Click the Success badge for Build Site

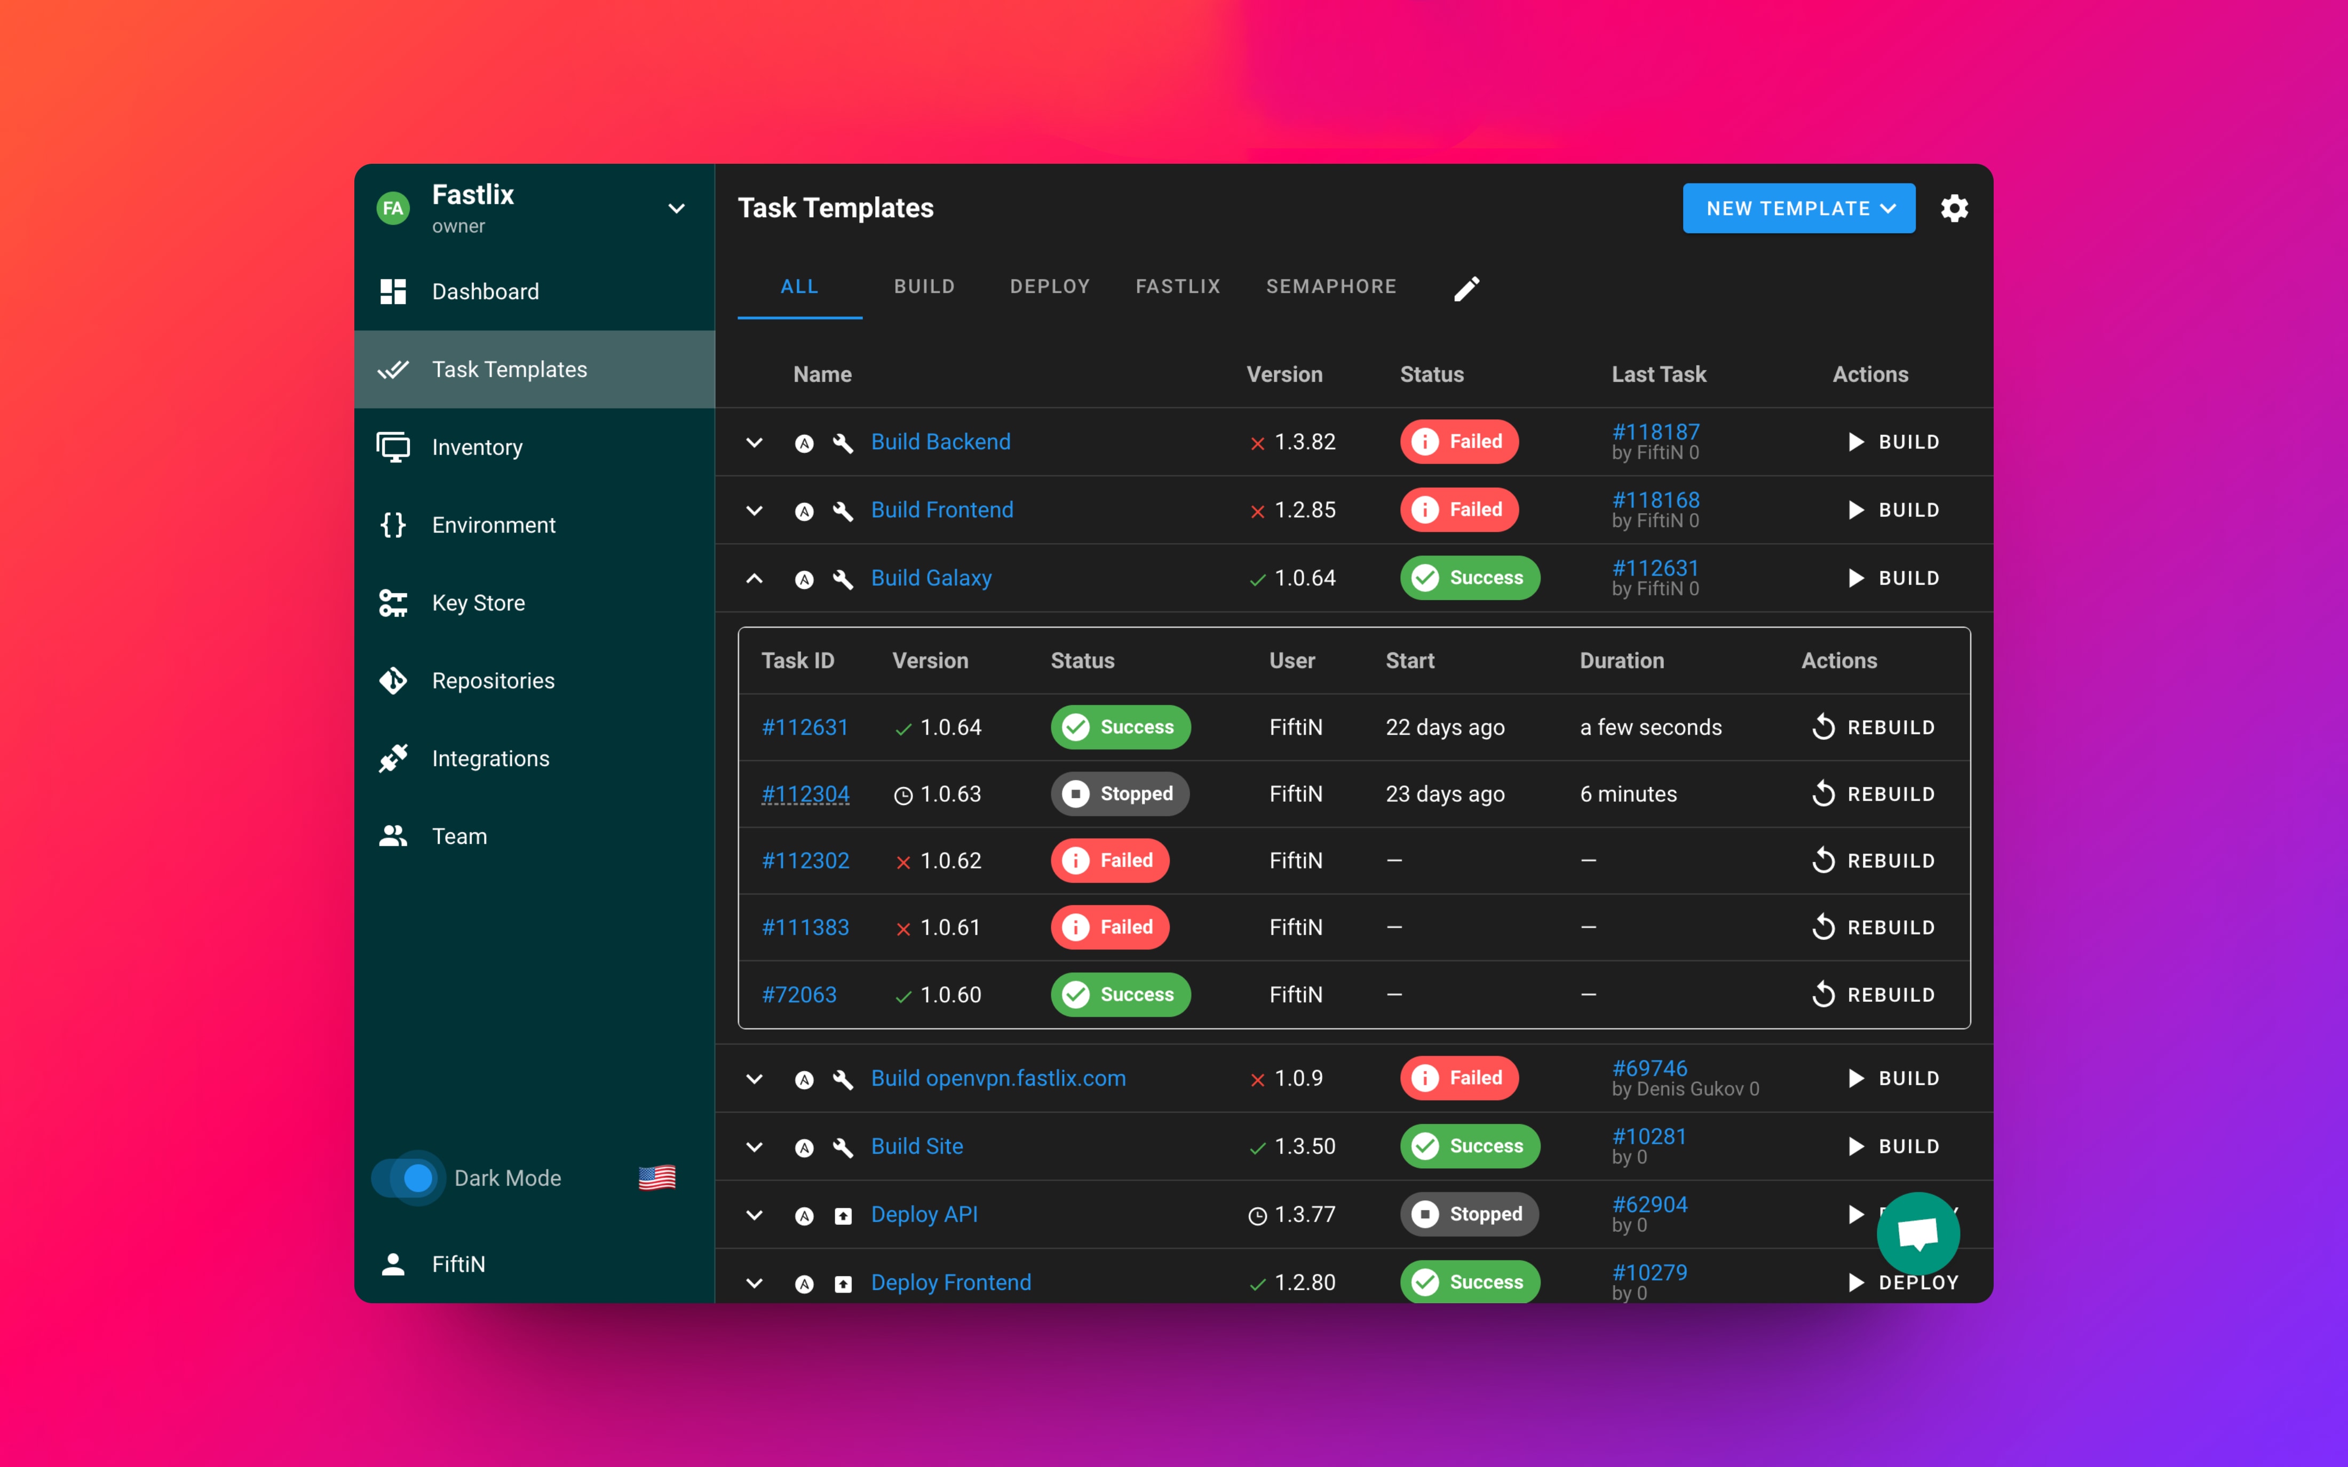[x=1469, y=1146]
